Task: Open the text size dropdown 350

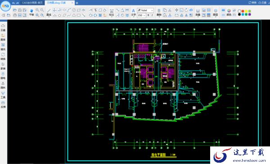Action: click(142, 15)
